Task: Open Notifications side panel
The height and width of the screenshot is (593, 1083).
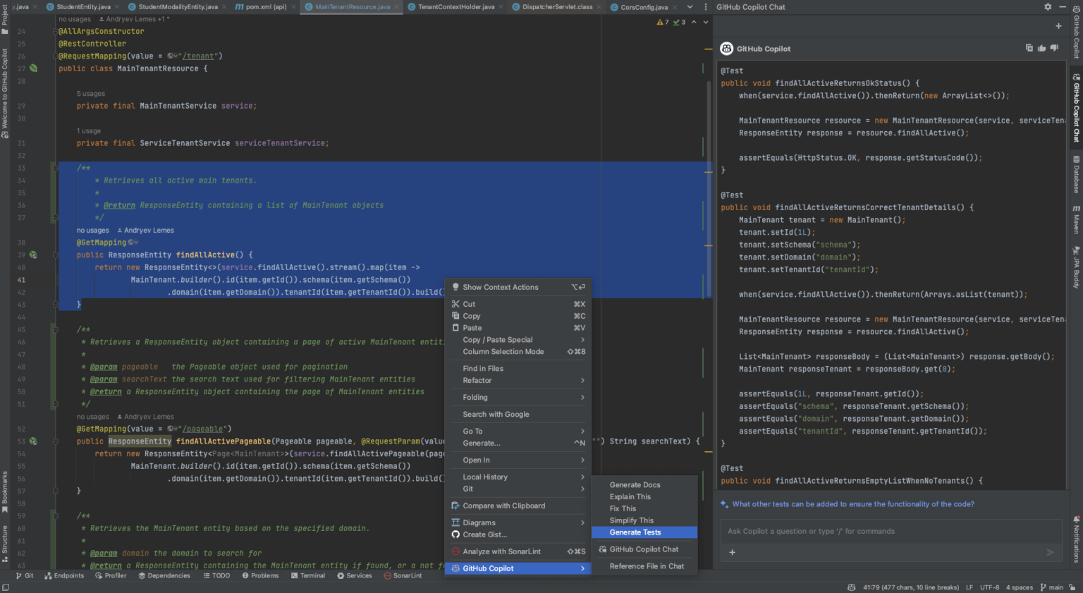Action: pyautogui.click(x=1076, y=539)
